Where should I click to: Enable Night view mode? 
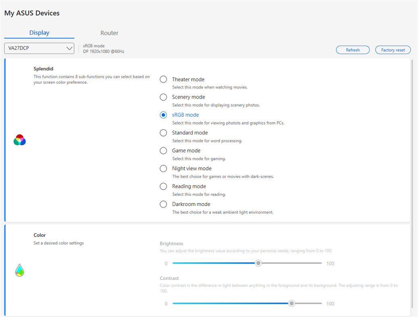tap(163, 168)
